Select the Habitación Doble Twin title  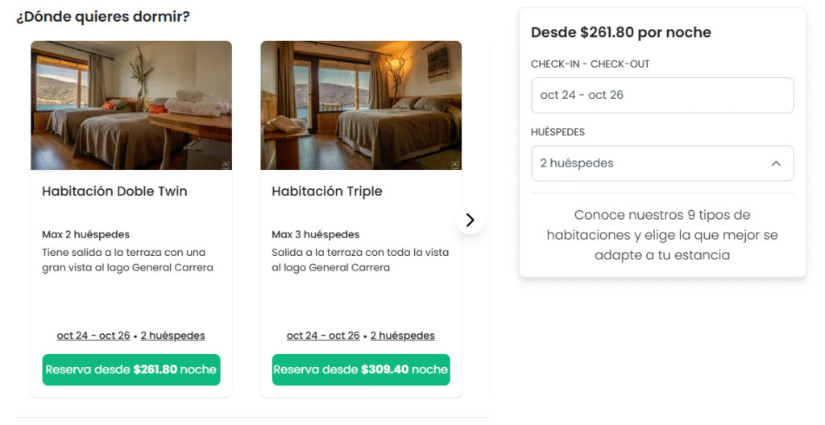[x=114, y=192]
